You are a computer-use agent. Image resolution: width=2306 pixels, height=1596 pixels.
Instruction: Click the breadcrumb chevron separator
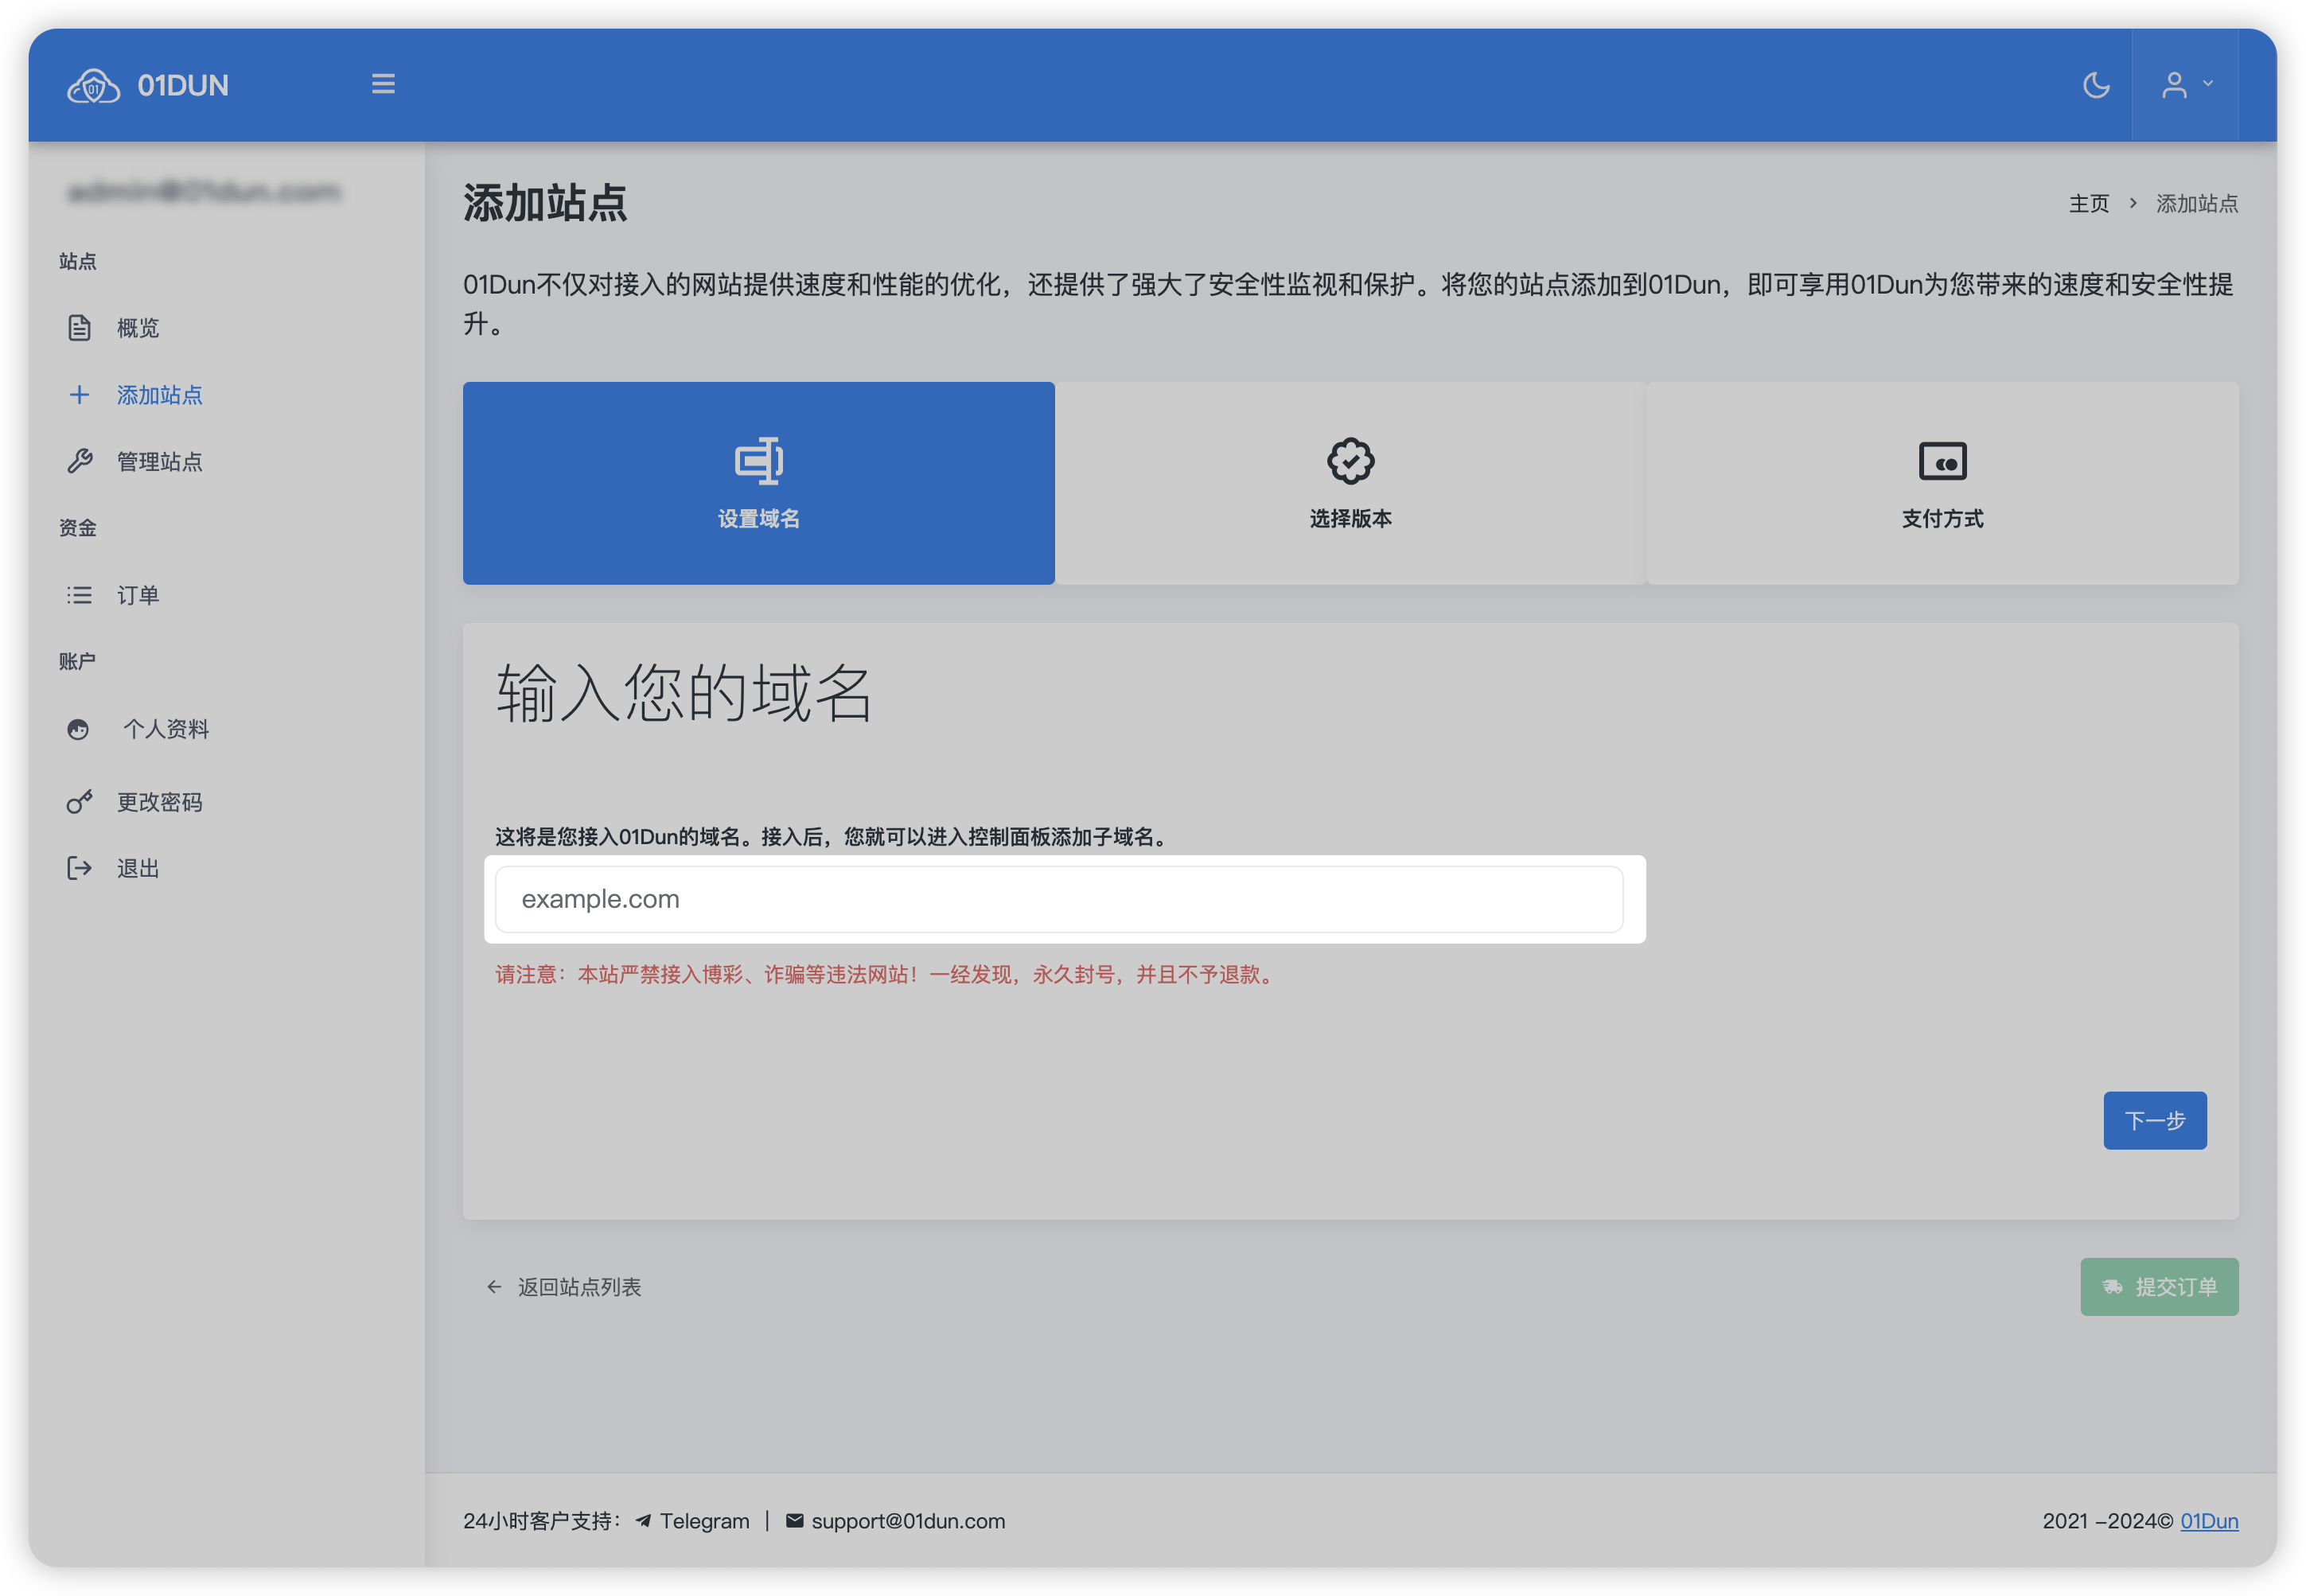2133,203
